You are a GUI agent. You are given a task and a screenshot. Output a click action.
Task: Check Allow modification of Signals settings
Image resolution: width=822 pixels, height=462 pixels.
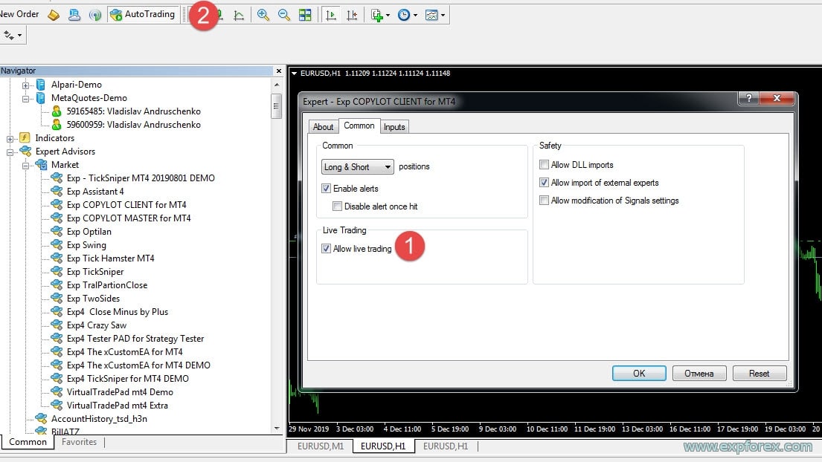pyautogui.click(x=544, y=201)
